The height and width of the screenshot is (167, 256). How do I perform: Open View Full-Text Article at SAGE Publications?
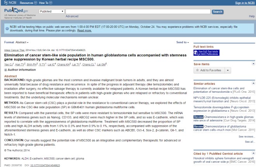pyautogui.click(x=206, y=53)
